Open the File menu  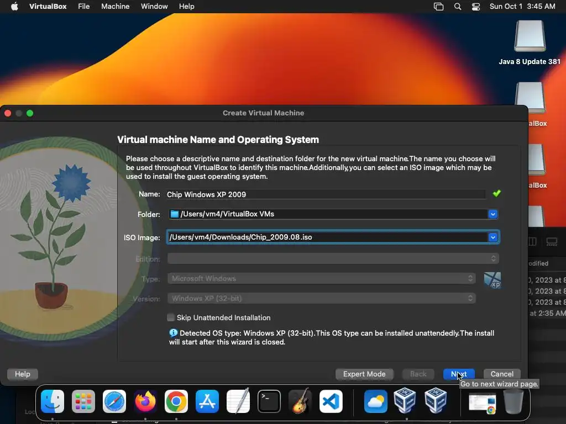coord(84,7)
